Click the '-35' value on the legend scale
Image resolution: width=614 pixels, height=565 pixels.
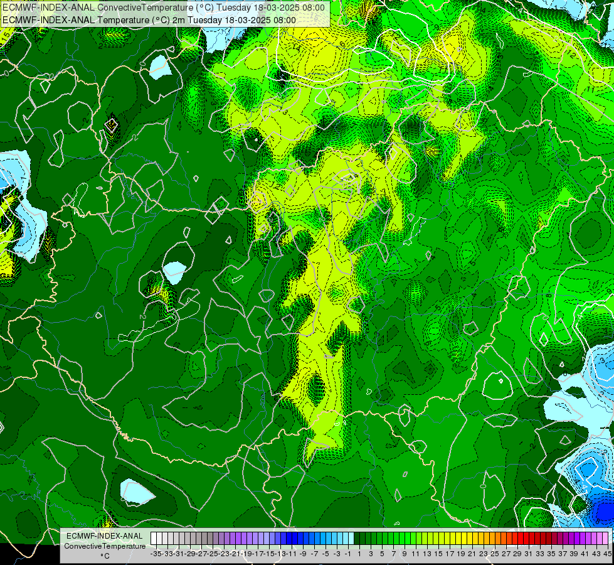coord(156,554)
